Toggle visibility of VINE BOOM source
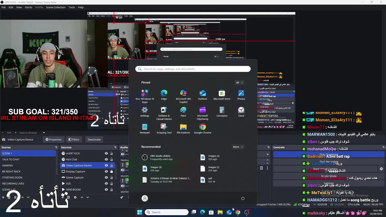 [x=106, y=190]
